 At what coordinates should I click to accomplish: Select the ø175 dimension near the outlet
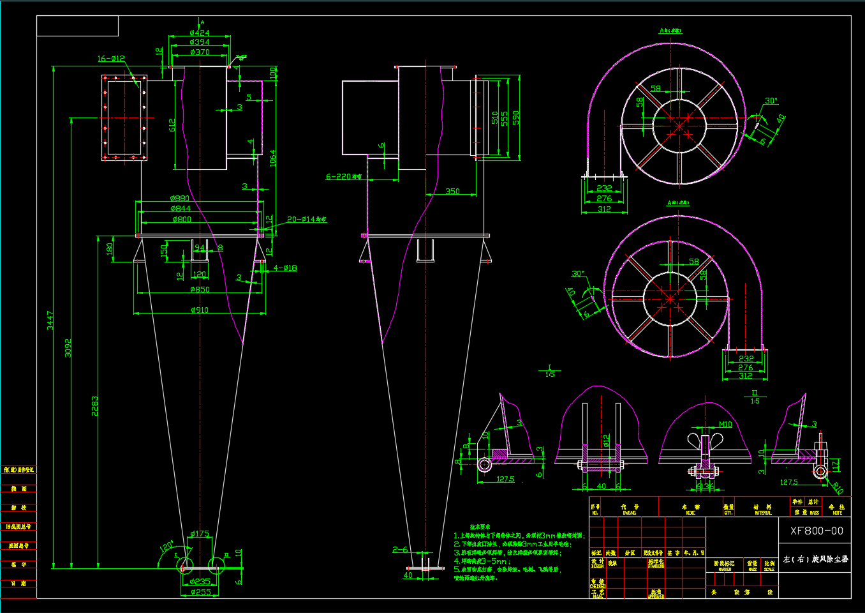(x=200, y=534)
